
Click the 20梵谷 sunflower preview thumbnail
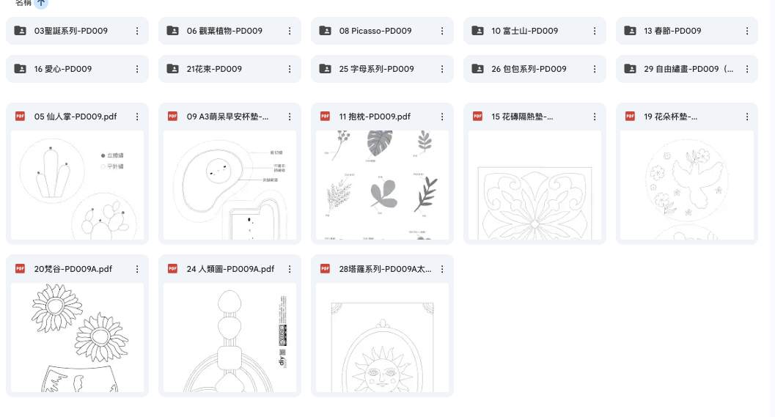point(77,337)
